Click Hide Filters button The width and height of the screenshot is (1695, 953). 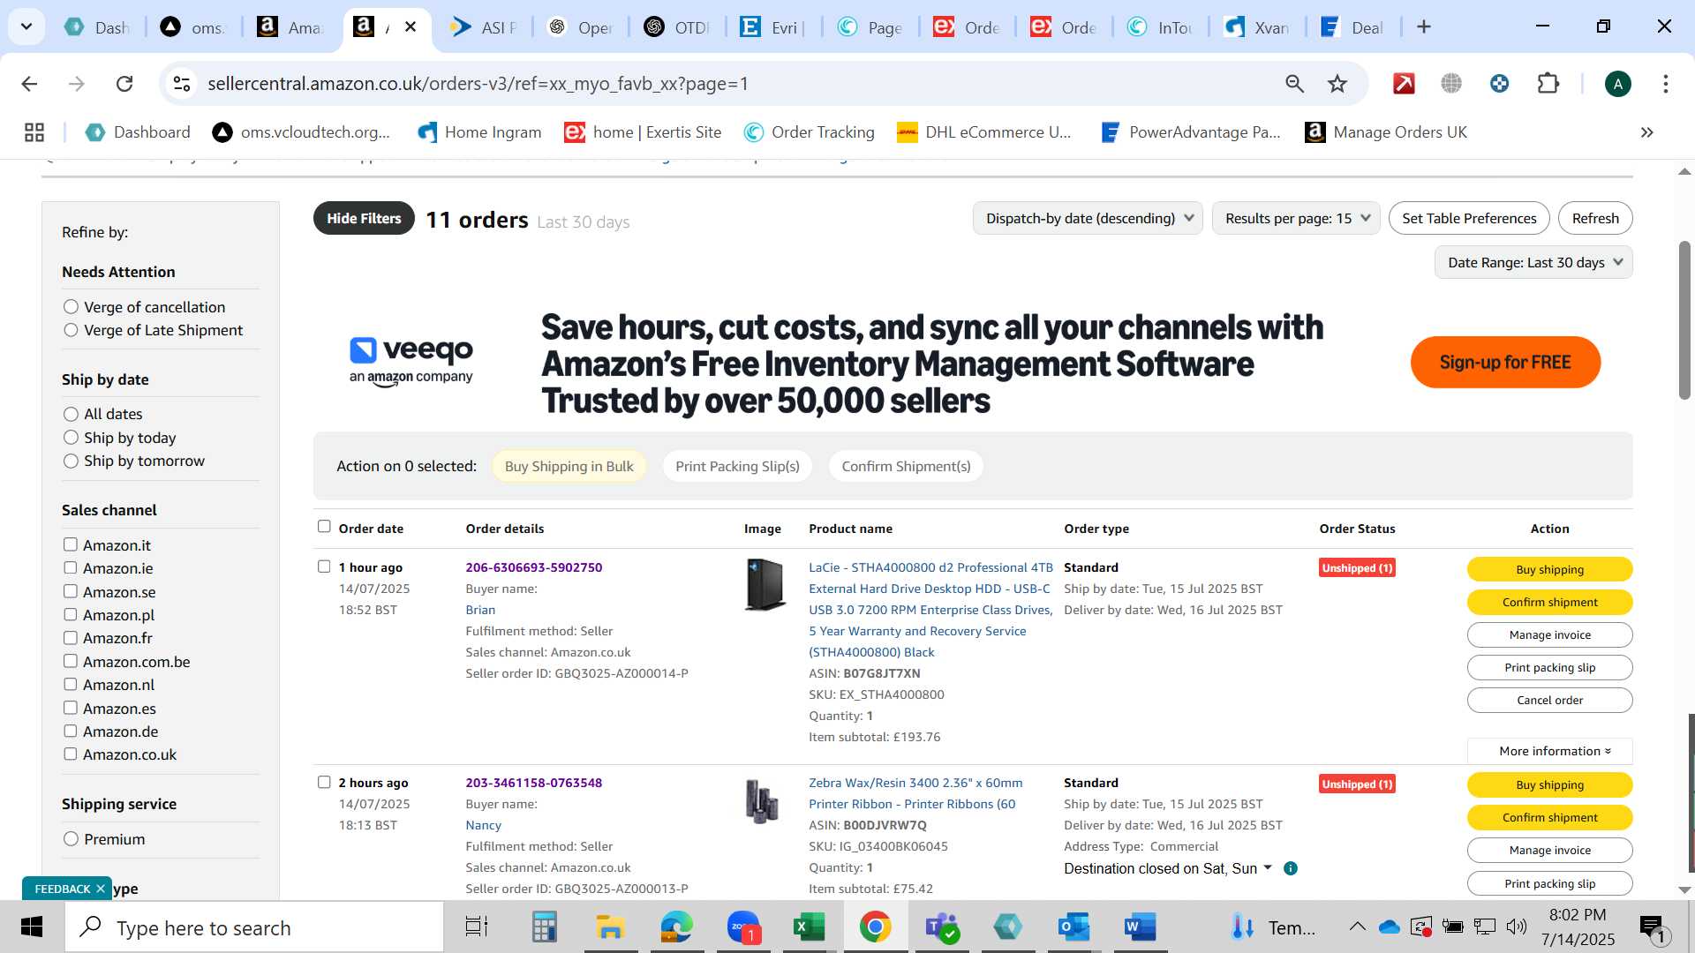pyautogui.click(x=364, y=218)
